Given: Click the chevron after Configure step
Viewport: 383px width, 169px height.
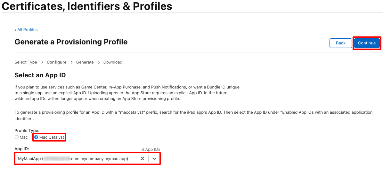Looking at the screenshot, I should pos(71,62).
